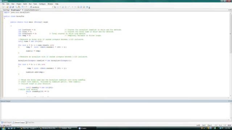Switch to the Start Page tab

point(6,10)
